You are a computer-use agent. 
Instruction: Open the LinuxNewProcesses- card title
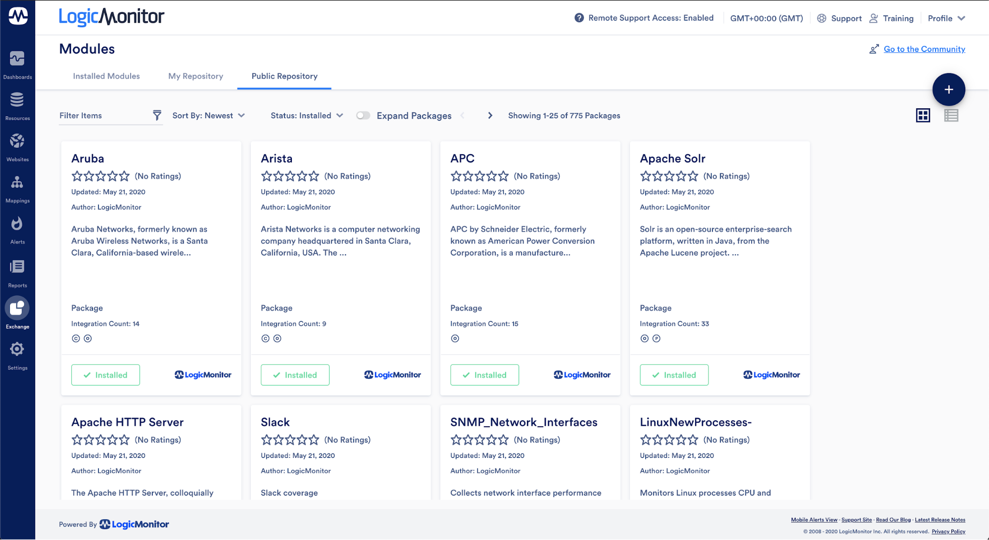[696, 422]
